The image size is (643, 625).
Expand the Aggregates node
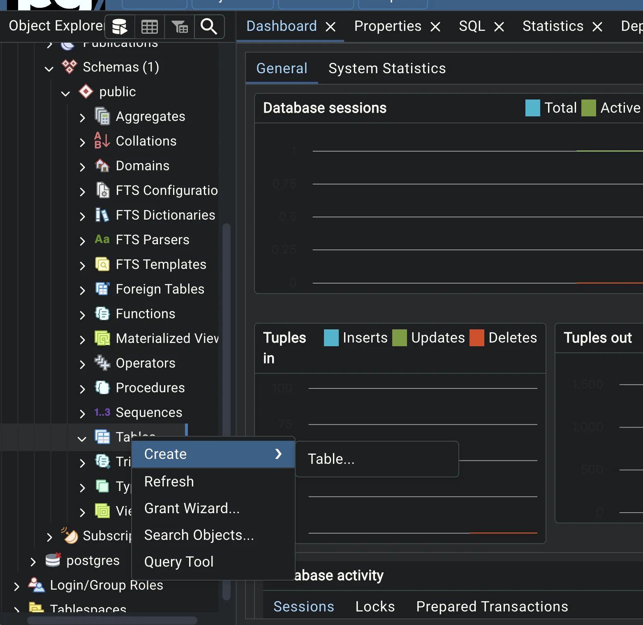82,118
